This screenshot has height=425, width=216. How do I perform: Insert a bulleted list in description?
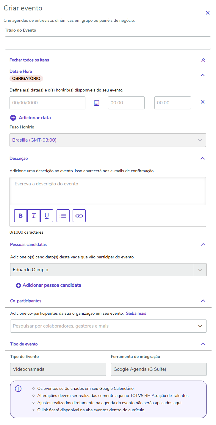coord(63,216)
